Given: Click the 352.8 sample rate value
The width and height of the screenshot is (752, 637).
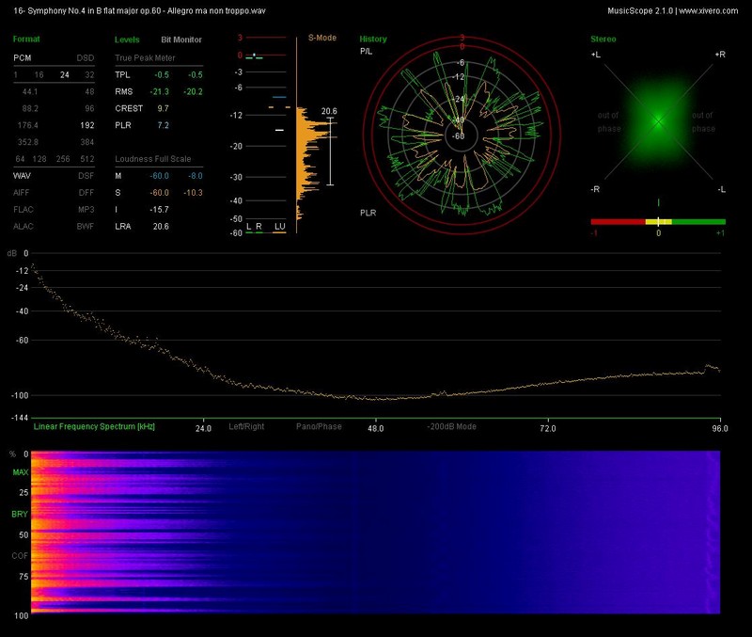Looking at the screenshot, I should (x=28, y=142).
